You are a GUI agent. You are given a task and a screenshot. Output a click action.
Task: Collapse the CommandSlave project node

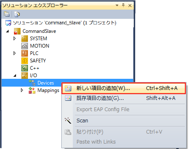pyautogui.click(x=7, y=31)
